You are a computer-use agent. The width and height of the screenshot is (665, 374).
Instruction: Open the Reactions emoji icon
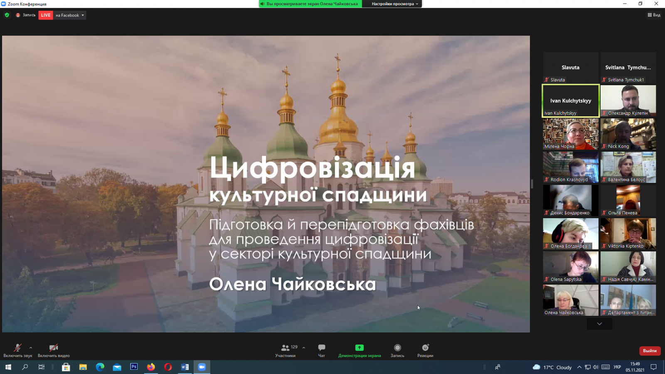[x=425, y=348]
